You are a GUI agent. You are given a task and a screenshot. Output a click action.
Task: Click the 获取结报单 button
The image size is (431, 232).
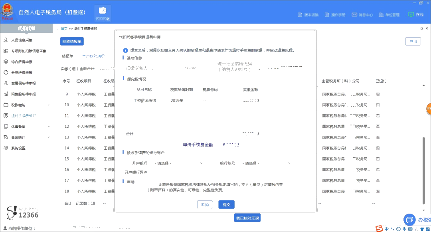[x=72, y=42]
